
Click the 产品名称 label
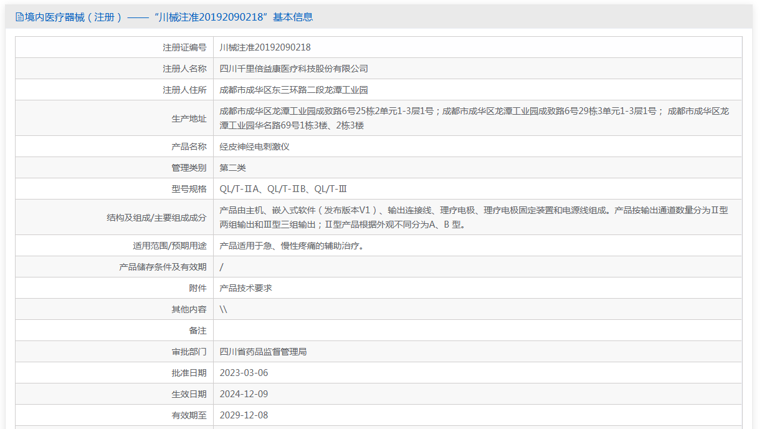point(189,147)
